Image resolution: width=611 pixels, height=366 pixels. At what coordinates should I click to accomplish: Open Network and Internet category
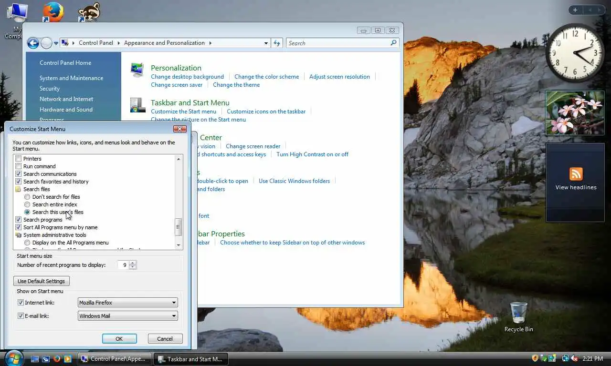66,99
